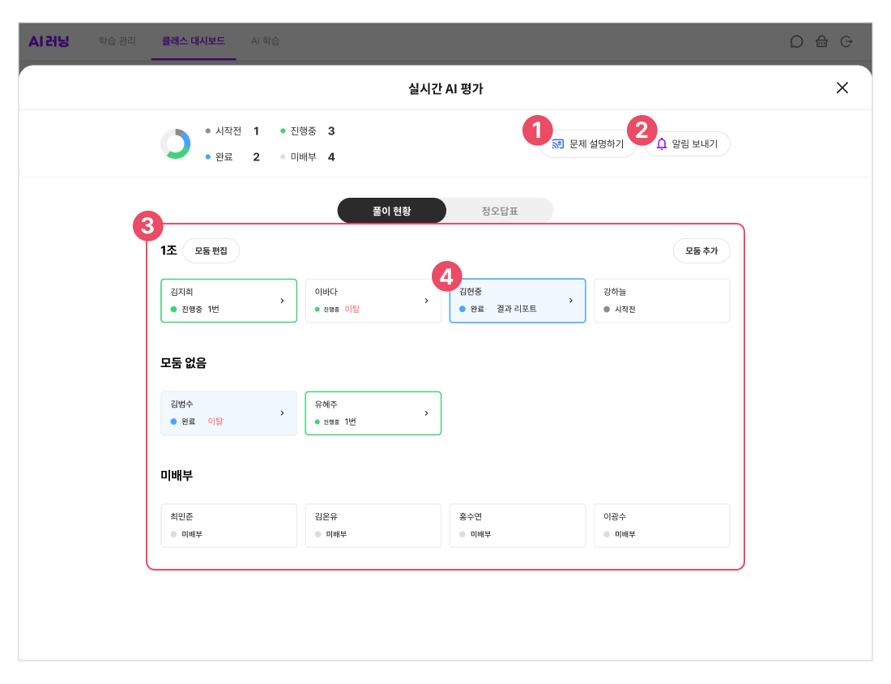
Task: Click the blue status dot on 김범수 card
Action: [174, 421]
